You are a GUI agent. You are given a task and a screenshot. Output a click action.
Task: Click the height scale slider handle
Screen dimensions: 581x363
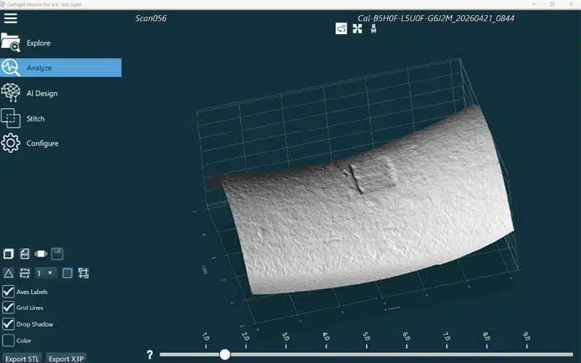click(224, 354)
